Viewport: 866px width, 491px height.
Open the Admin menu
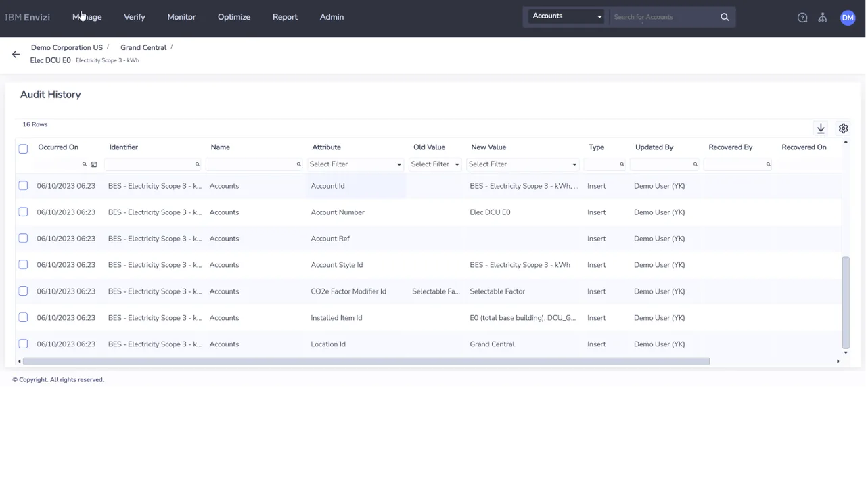click(332, 17)
